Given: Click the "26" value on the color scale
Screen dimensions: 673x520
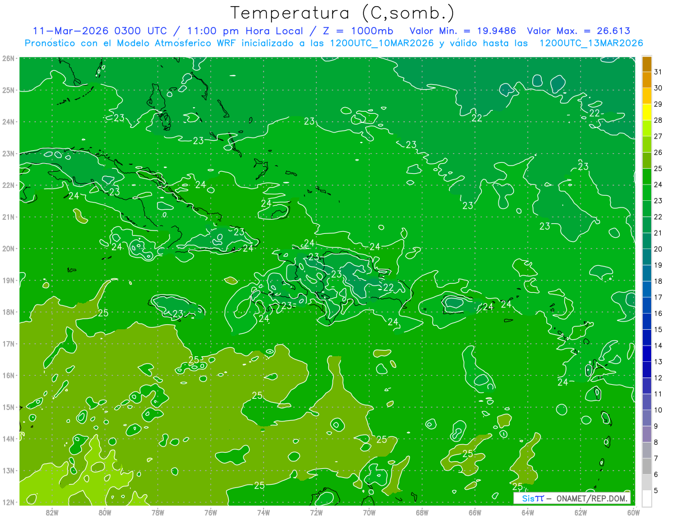Looking at the screenshot, I should pyautogui.click(x=658, y=152).
